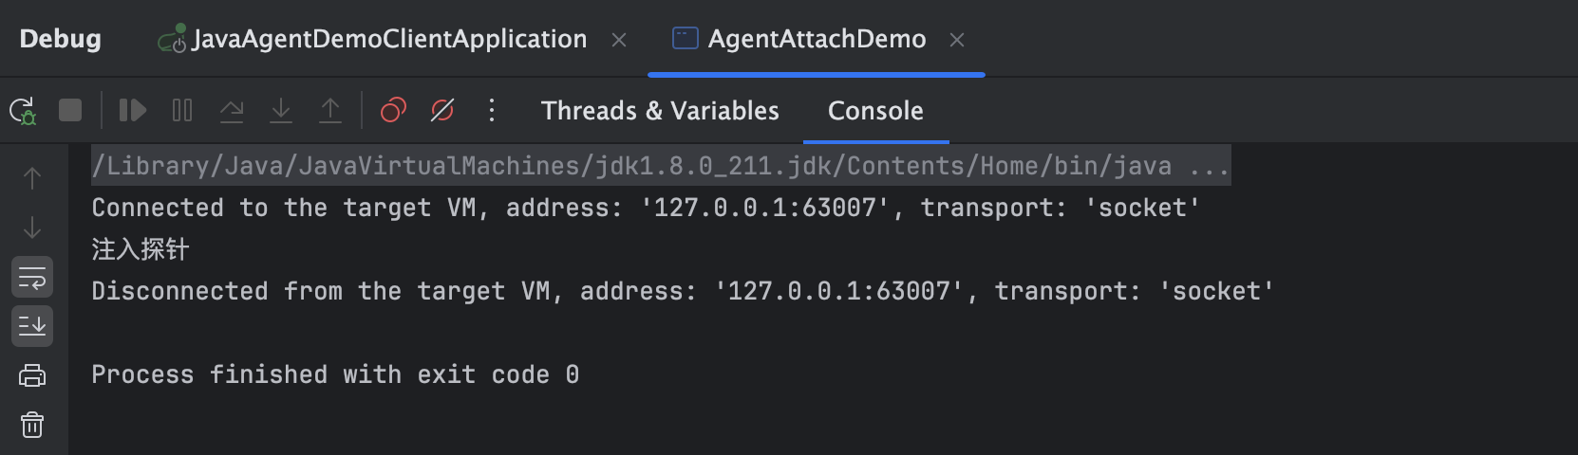Viewport: 1578px width, 455px height.
Task: Rerun the debug session
Action: point(23,111)
